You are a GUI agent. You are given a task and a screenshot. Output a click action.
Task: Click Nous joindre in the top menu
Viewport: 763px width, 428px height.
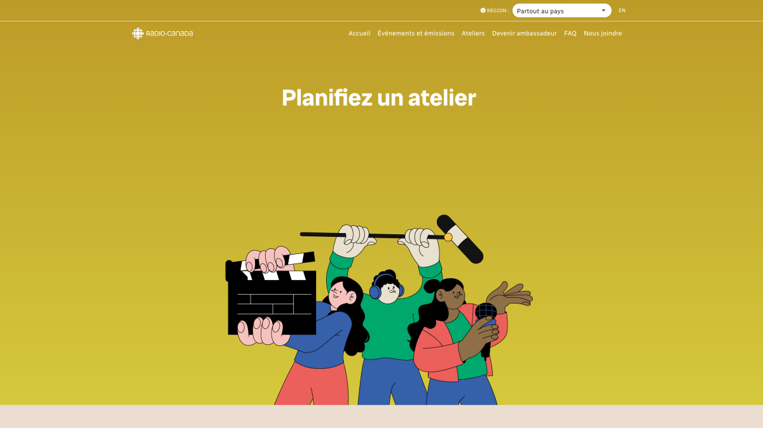tap(603, 34)
